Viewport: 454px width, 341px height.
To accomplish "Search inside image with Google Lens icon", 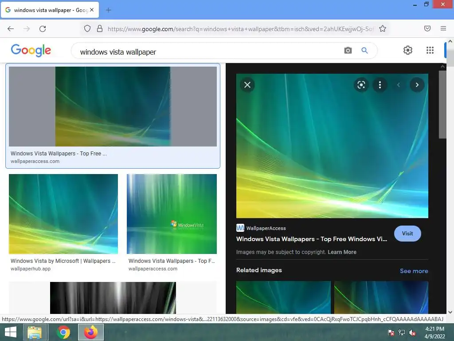I will (361, 85).
